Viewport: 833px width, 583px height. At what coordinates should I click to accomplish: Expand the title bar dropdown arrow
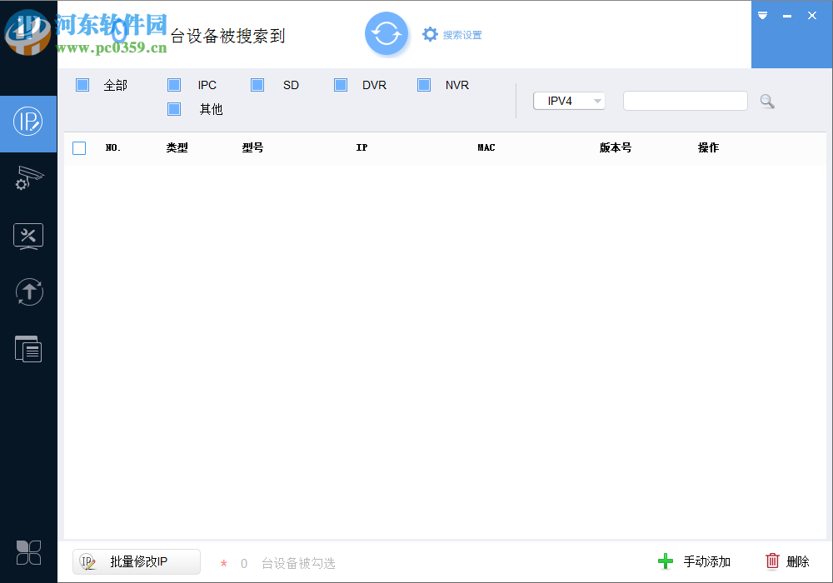pos(762,15)
